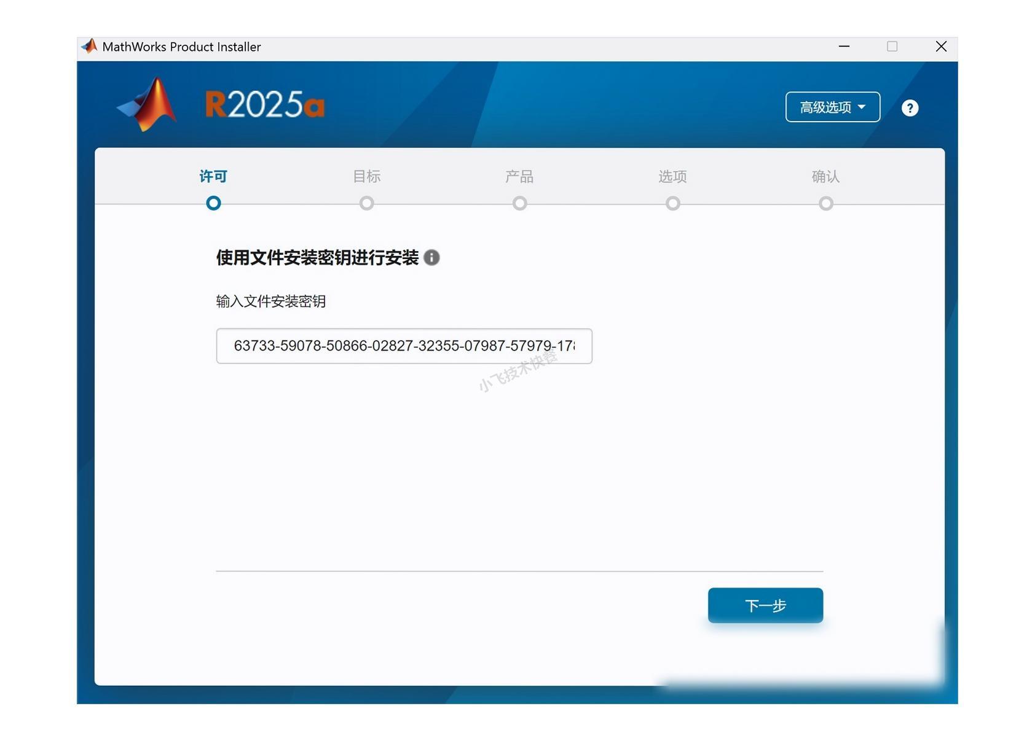
Task: Select the 确认 step tab
Action: [825, 177]
